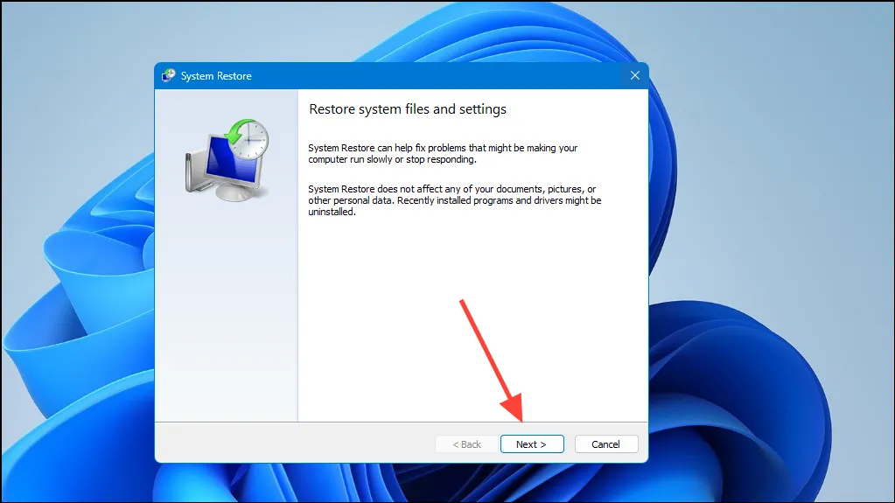Click empty gradient sidebar below the illustration
895x503 pixels.
pos(226,314)
